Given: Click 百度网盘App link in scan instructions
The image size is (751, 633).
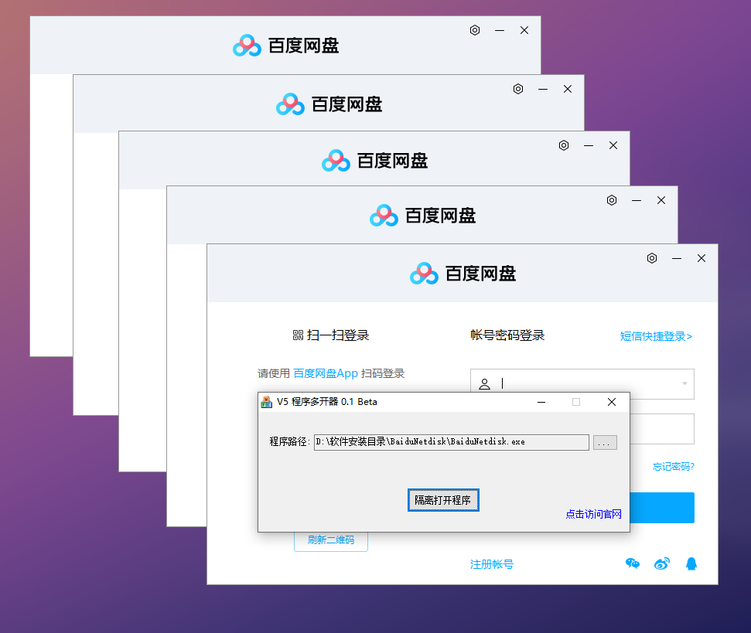Looking at the screenshot, I should click(325, 373).
